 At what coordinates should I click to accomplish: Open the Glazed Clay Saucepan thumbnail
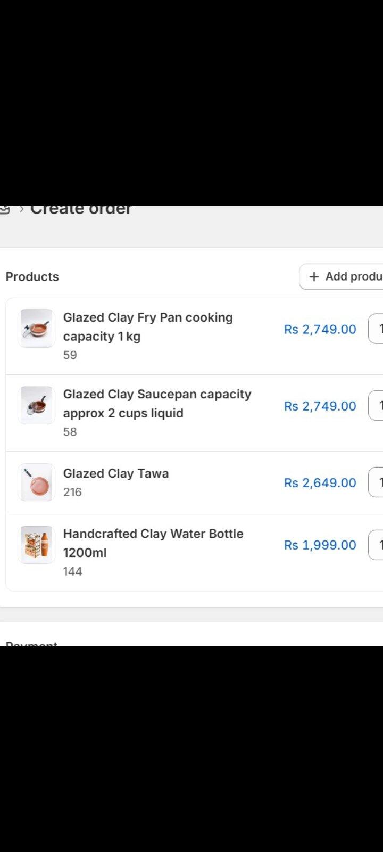click(x=36, y=405)
